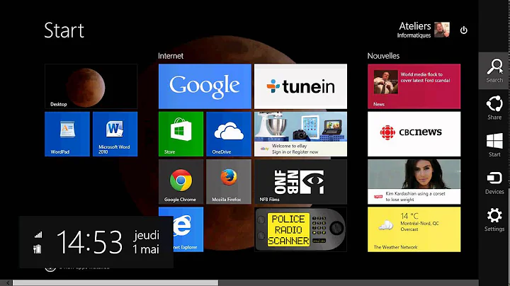Screen dimensions: 510x286
Task: Open the News tile about Ford scandal
Action: pos(414,86)
